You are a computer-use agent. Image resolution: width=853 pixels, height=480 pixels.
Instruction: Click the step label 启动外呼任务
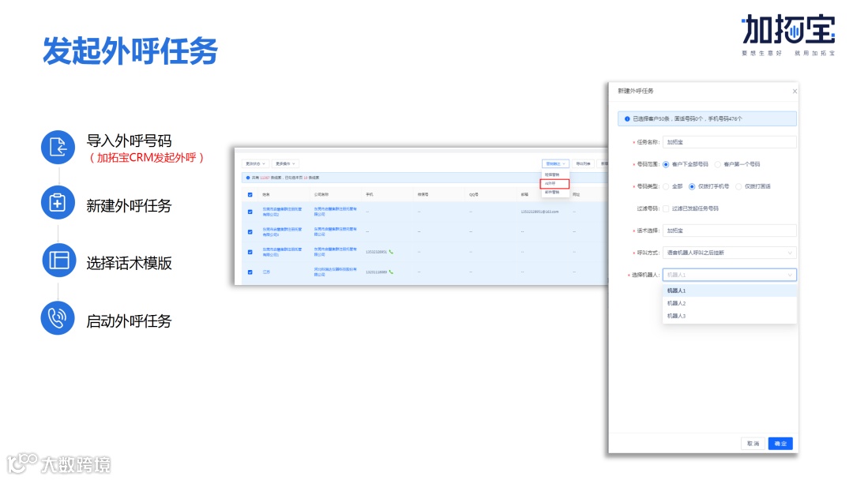click(129, 321)
